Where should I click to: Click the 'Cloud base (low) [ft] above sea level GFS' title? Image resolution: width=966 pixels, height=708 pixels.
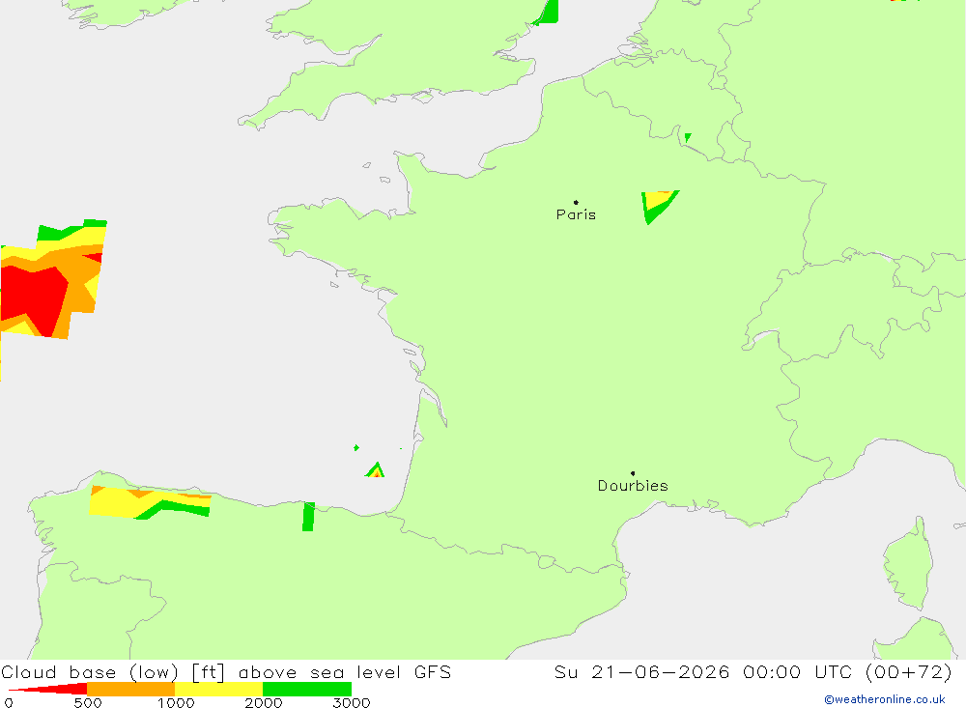point(226,671)
